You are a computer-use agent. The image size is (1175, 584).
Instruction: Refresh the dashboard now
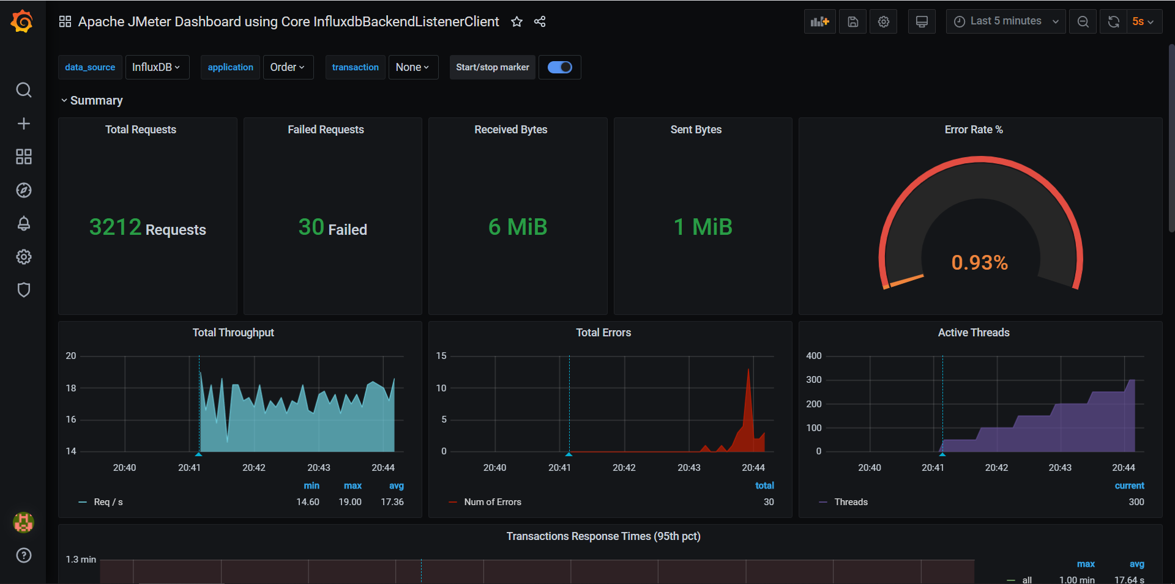[1113, 21]
